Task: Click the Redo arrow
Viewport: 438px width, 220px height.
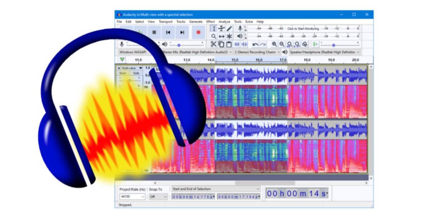Action: [x=263, y=44]
